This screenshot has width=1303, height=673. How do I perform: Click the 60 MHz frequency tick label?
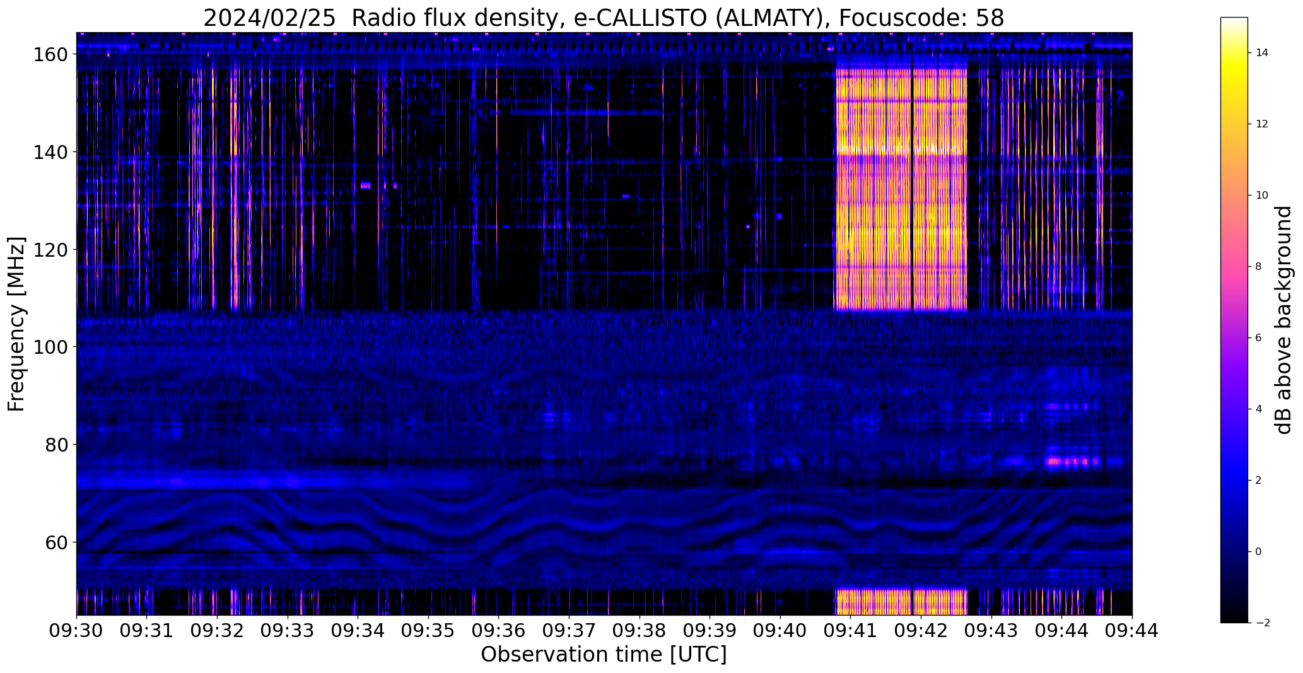56,542
